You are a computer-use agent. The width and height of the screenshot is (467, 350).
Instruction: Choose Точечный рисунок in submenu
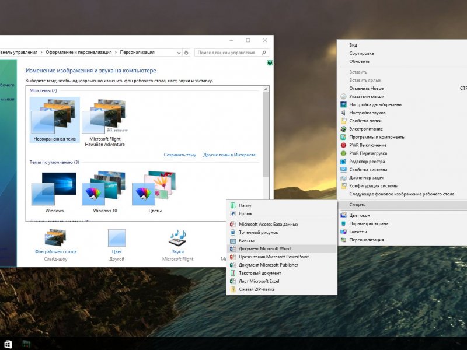point(282,232)
